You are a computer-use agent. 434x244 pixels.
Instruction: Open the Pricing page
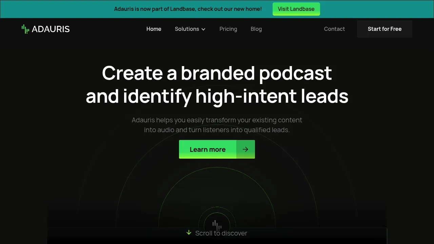tap(228, 29)
